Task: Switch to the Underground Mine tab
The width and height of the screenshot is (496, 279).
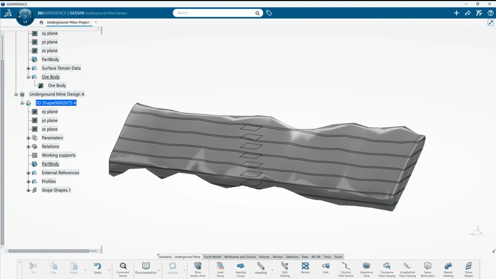Action: [x=187, y=257]
